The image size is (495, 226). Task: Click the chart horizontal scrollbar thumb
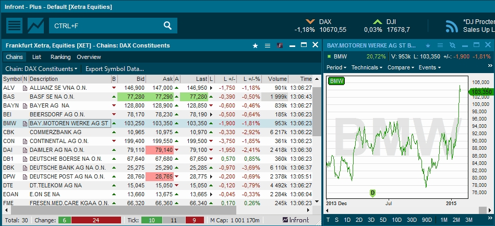482,210
